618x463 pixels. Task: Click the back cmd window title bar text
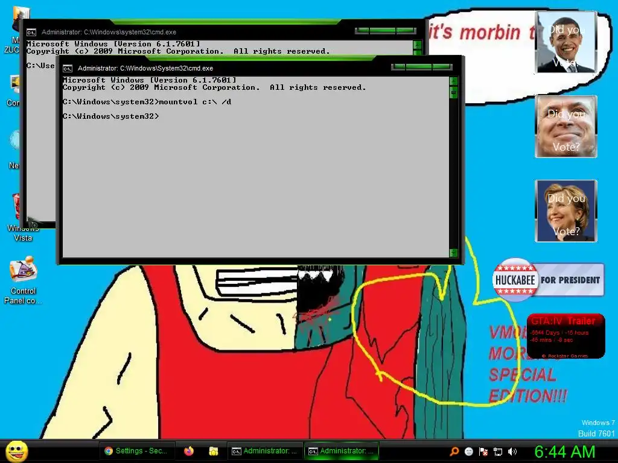tap(109, 33)
